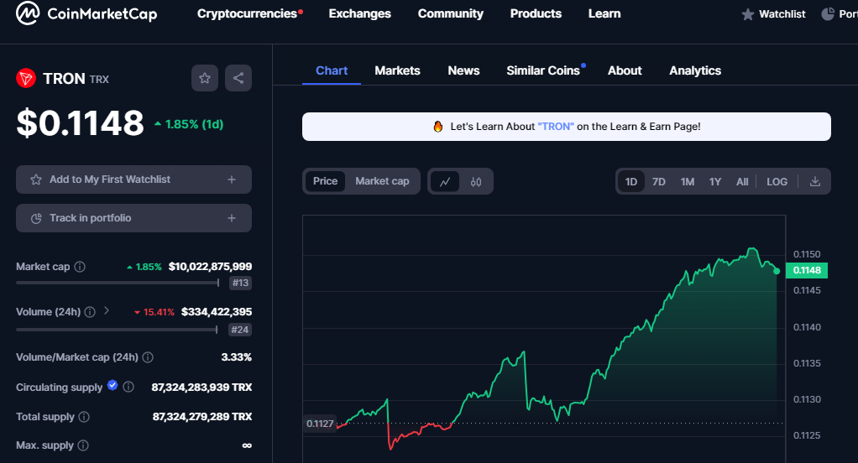The image size is (858, 463).
Task: Download the chart using download icon
Action: click(x=815, y=181)
